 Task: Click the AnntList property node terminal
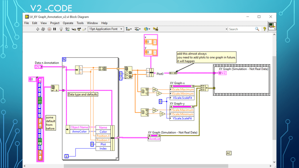tap(154, 139)
